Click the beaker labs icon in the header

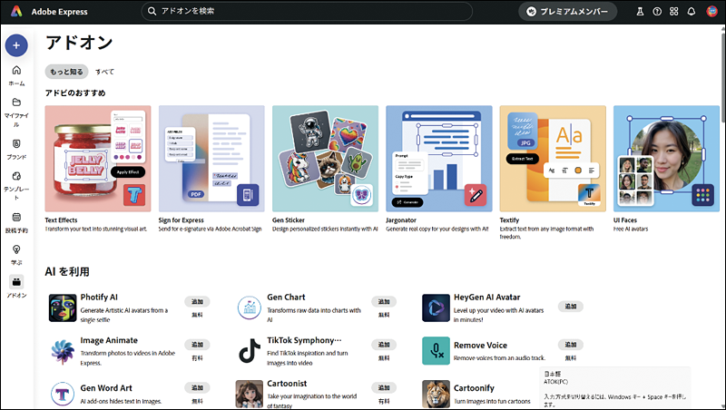pyautogui.click(x=640, y=12)
